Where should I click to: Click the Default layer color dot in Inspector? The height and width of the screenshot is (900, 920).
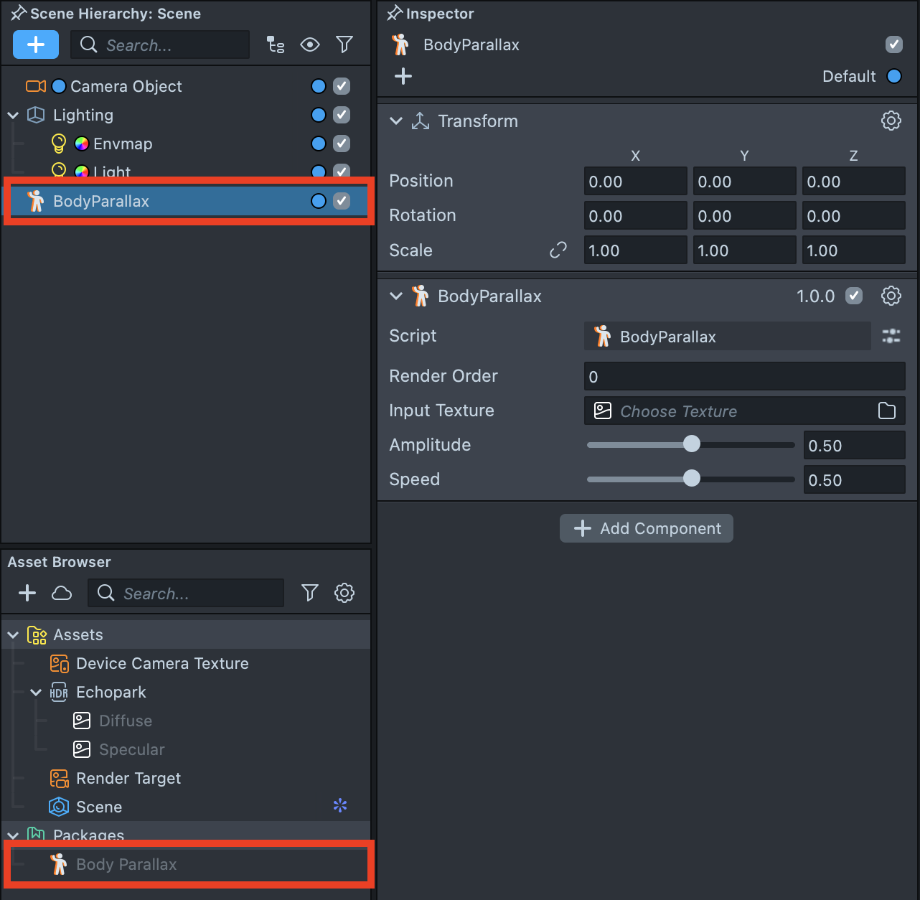pos(894,76)
